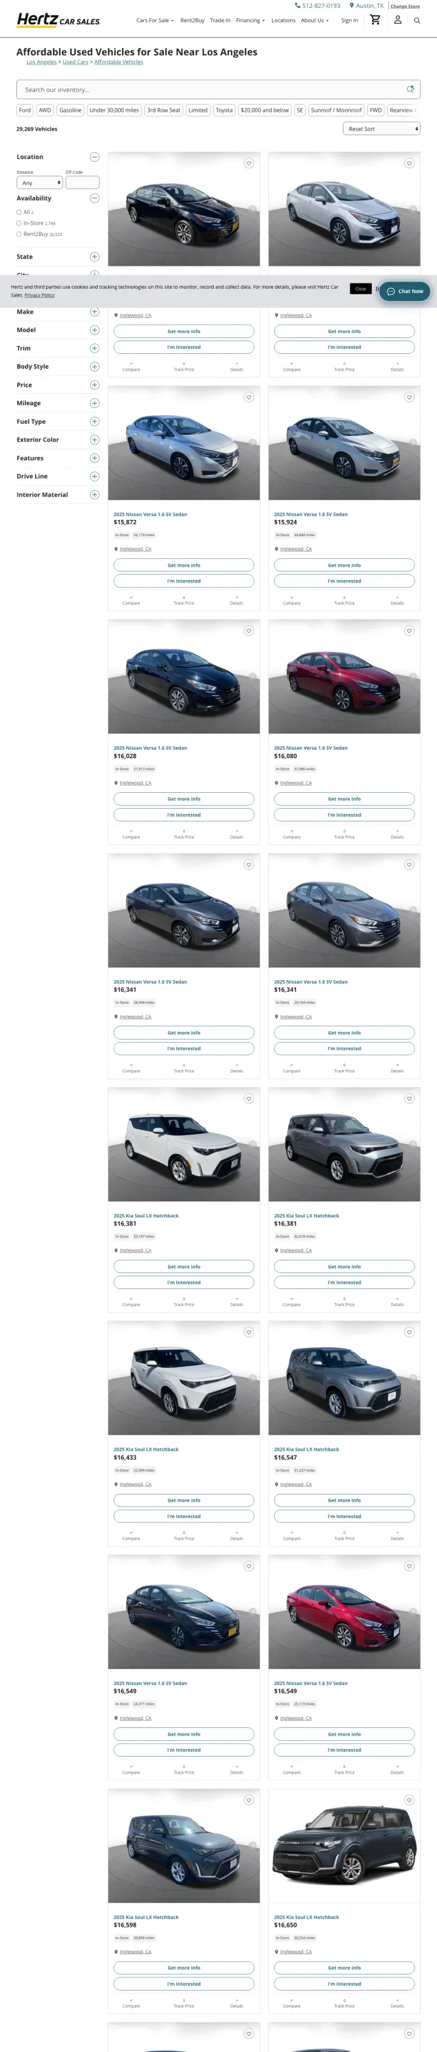Open the Financing menu
437x2052 pixels.
point(250,21)
